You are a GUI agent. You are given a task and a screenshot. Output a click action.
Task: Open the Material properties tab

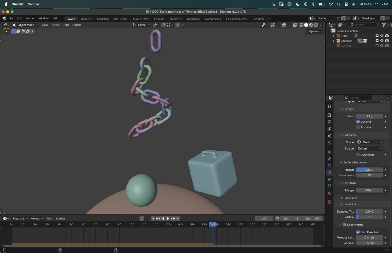pos(330,193)
